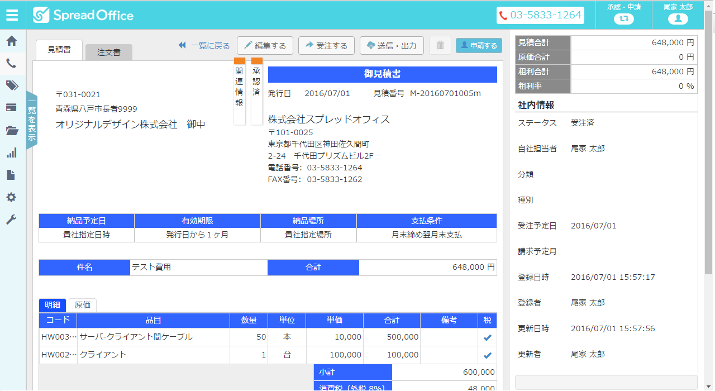Click the 一覧に戻る link
The height and width of the screenshot is (391, 715).
click(204, 46)
